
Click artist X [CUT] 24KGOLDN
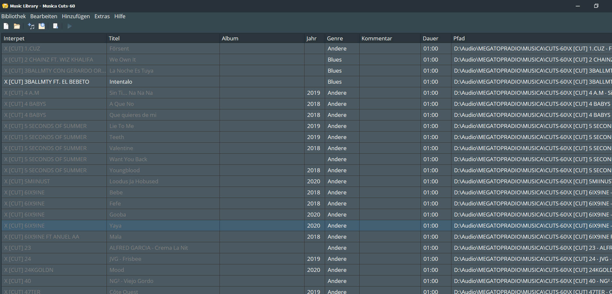click(x=29, y=270)
